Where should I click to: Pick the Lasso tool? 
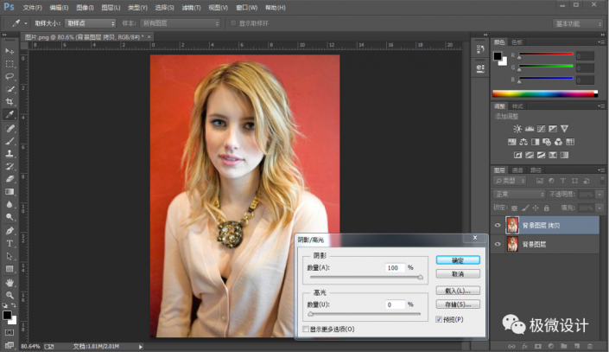[x=10, y=76]
